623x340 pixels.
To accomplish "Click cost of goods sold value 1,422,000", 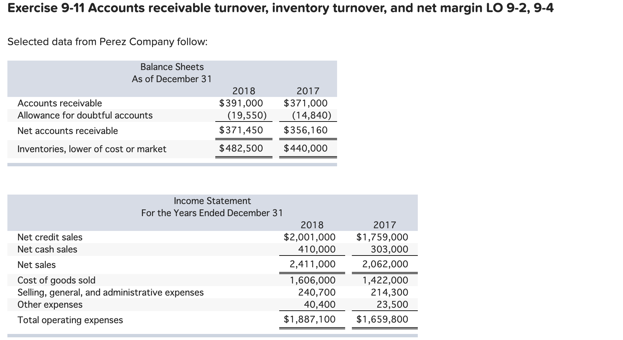I will 385,280.
